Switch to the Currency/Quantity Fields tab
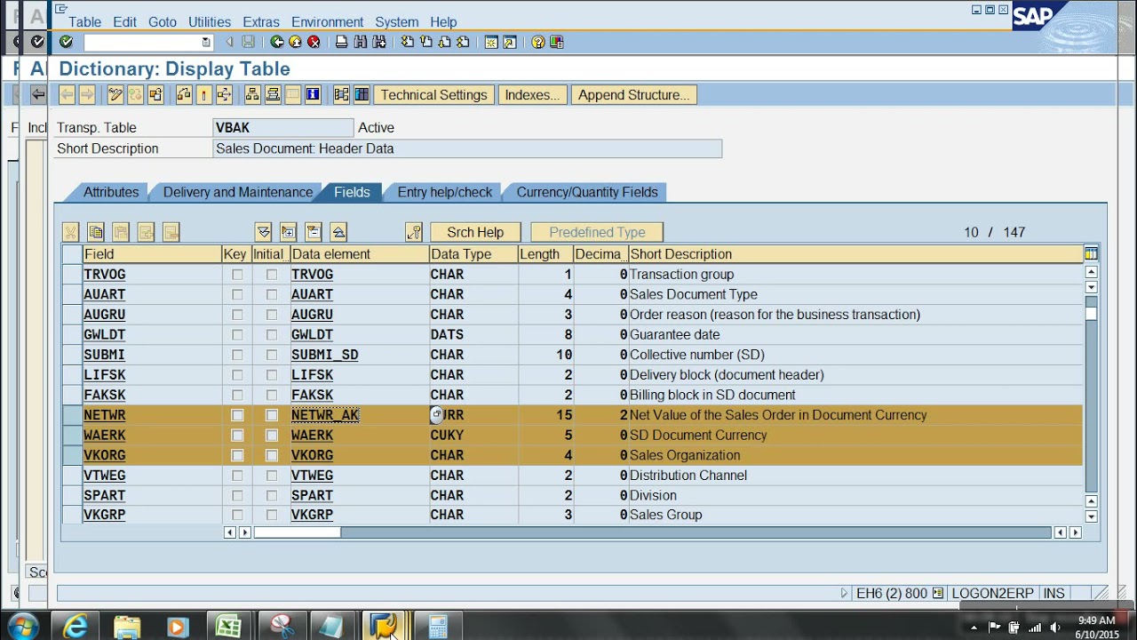Screen dimensions: 1137x640 click(x=587, y=192)
